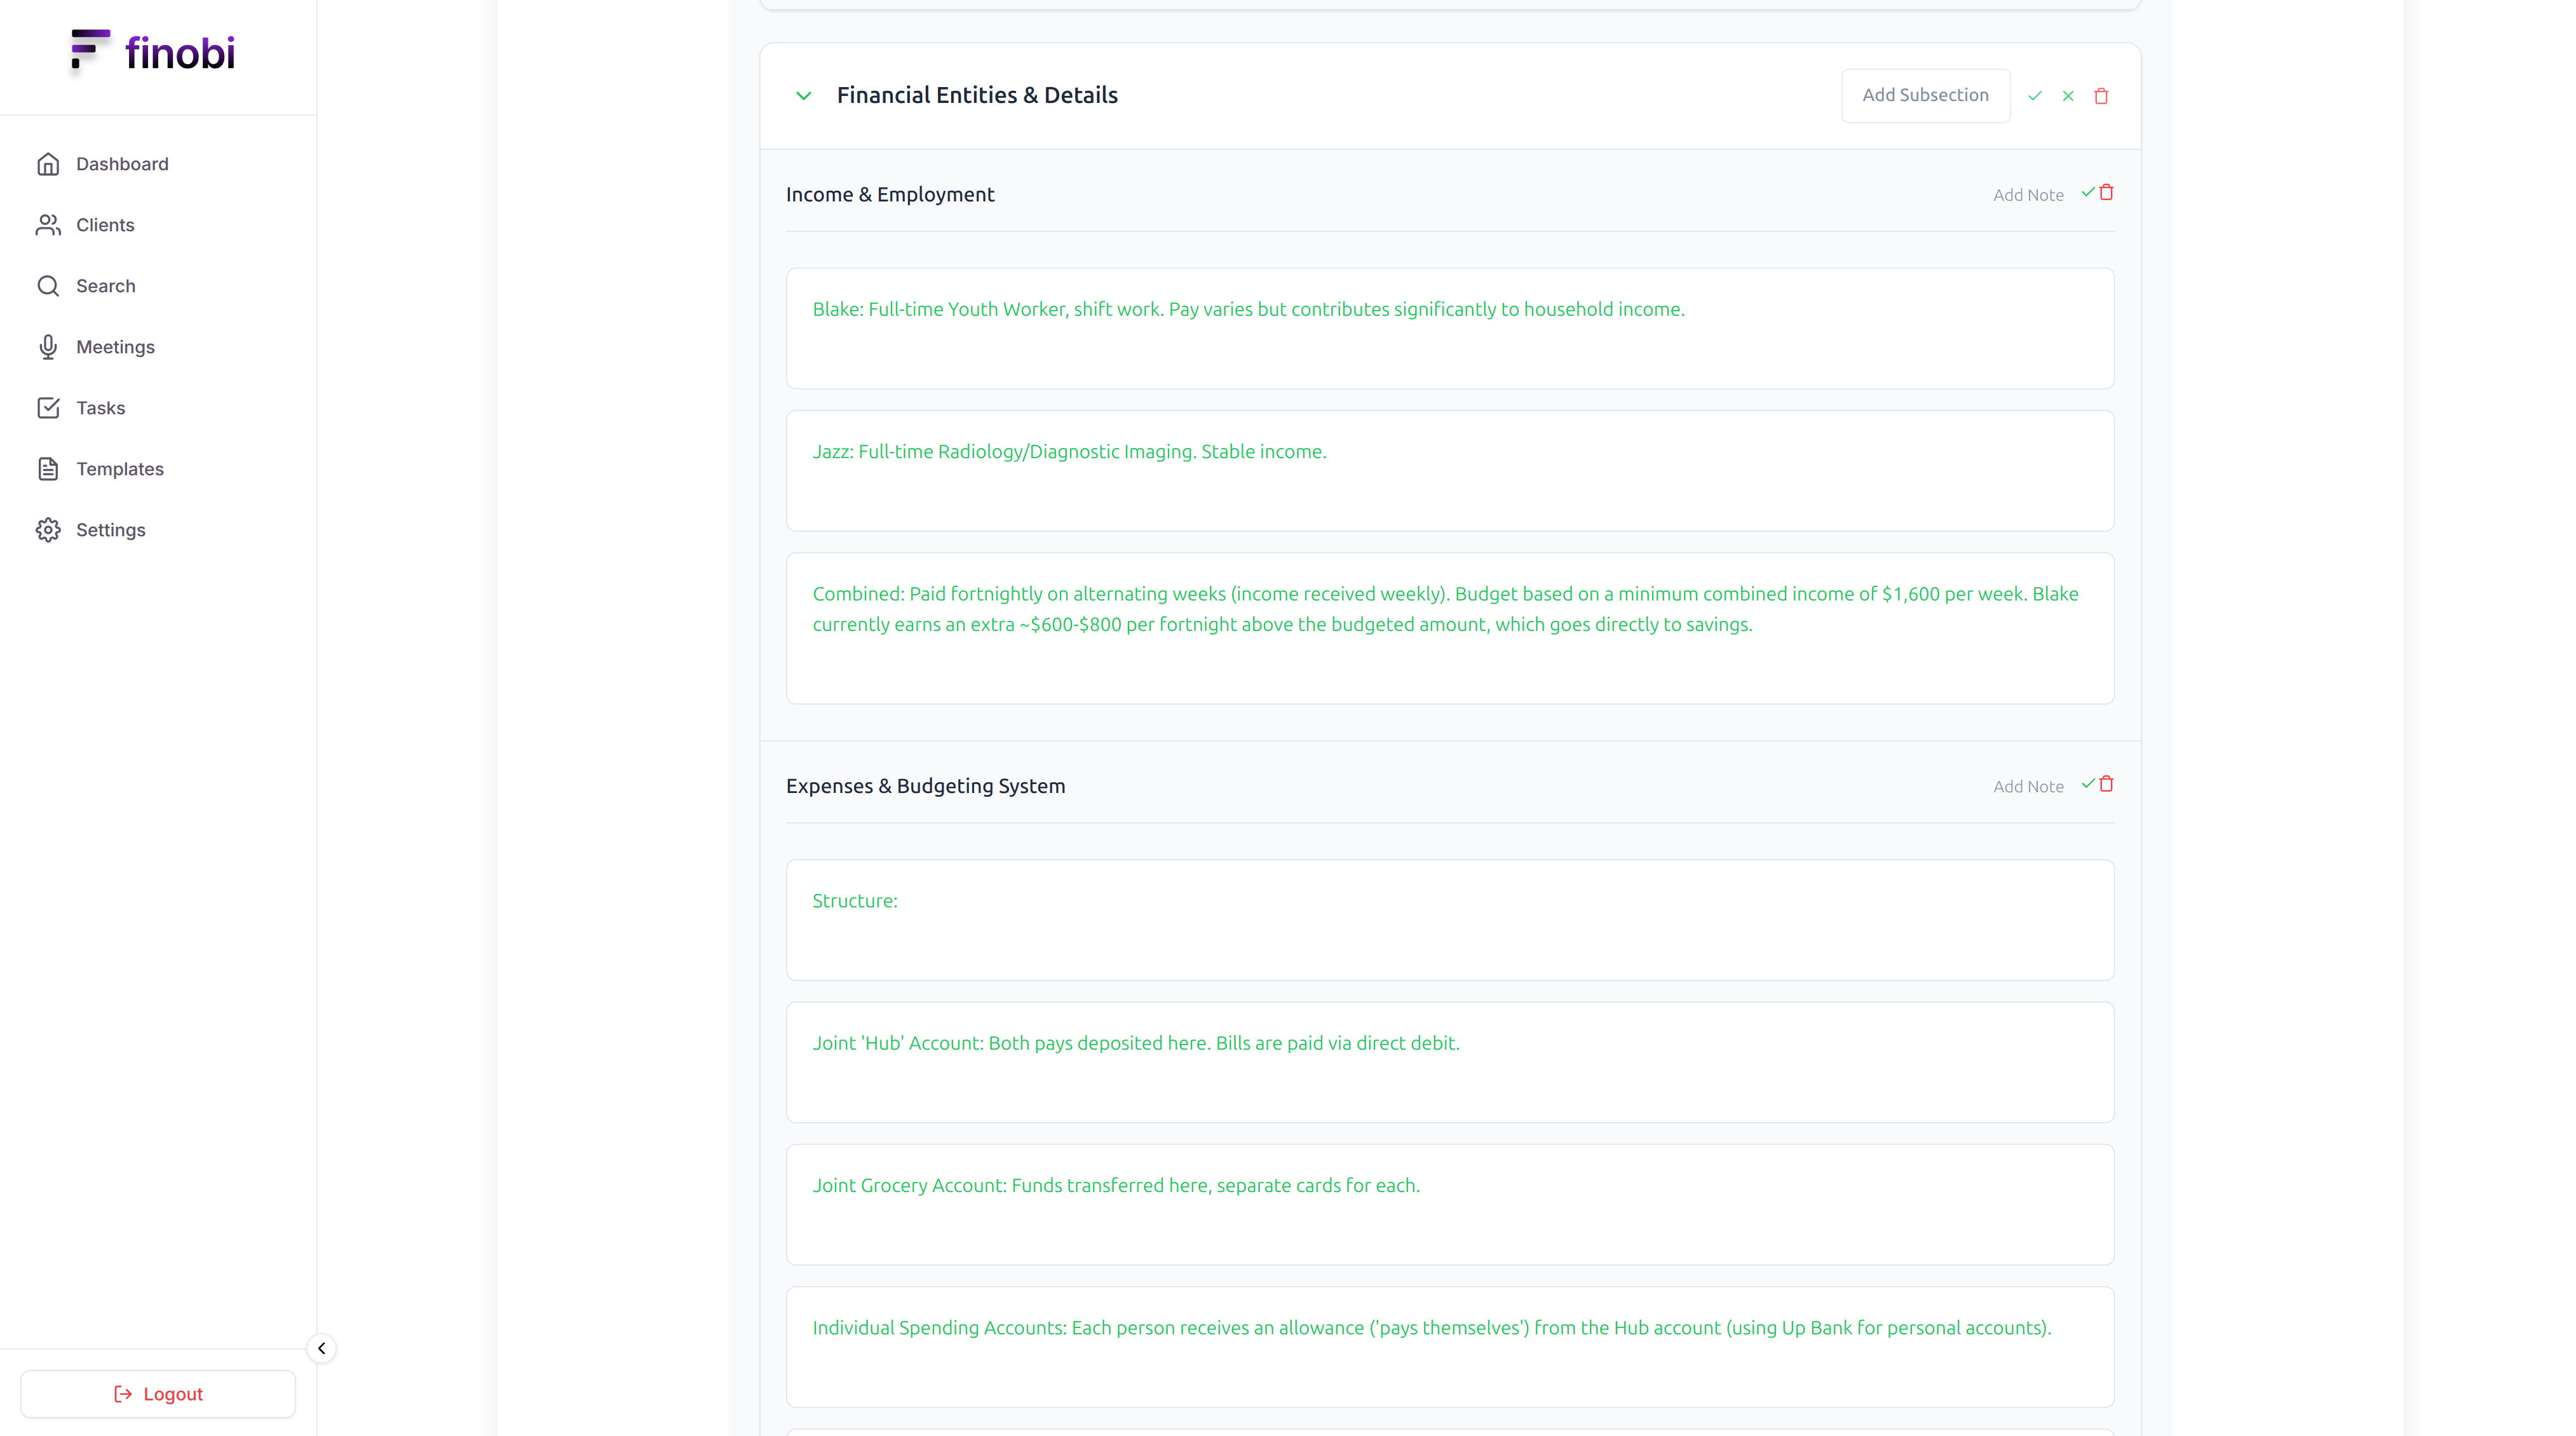Edit the Blake Youth Worker note

[1450, 328]
